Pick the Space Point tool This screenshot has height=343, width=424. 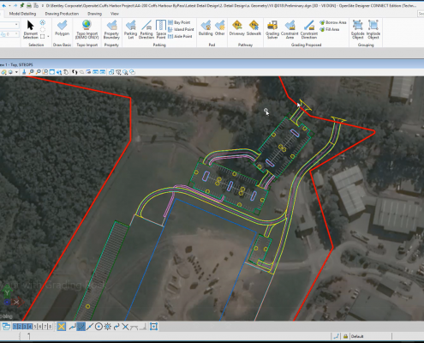point(161,30)
